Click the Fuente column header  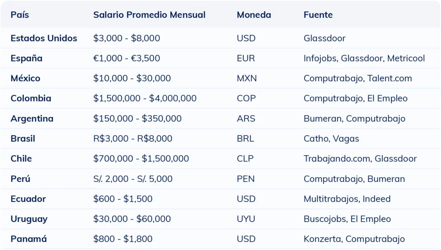[318, 15]
